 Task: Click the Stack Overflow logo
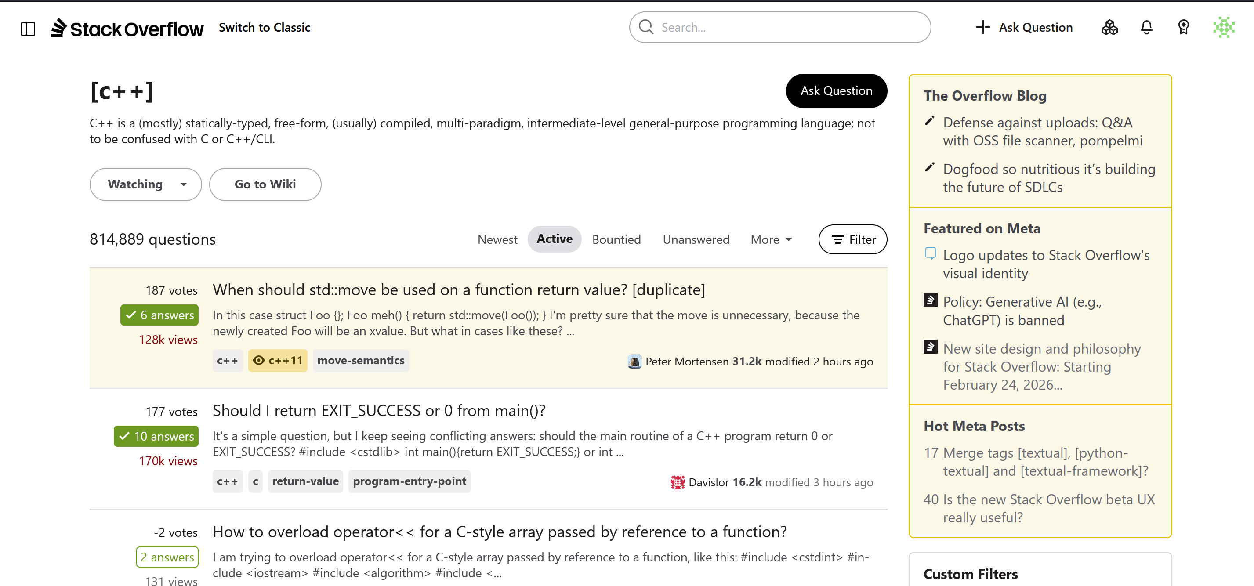pos(127,28)
